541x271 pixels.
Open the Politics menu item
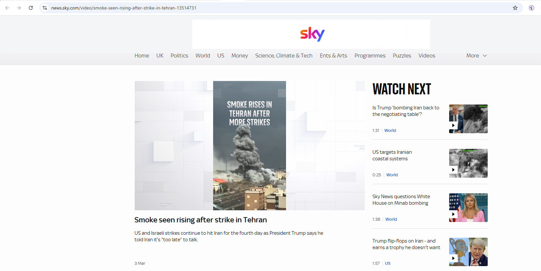[179, 56]
